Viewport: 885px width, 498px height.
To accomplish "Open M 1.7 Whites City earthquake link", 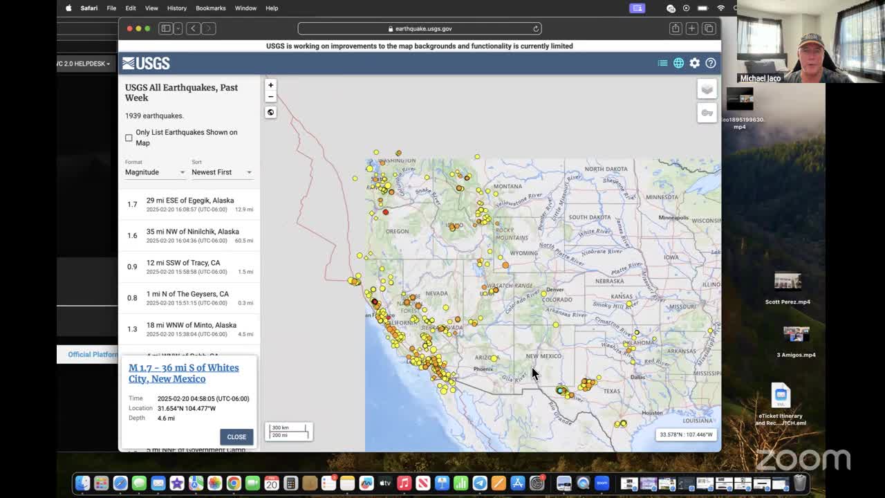I will 184,373.
